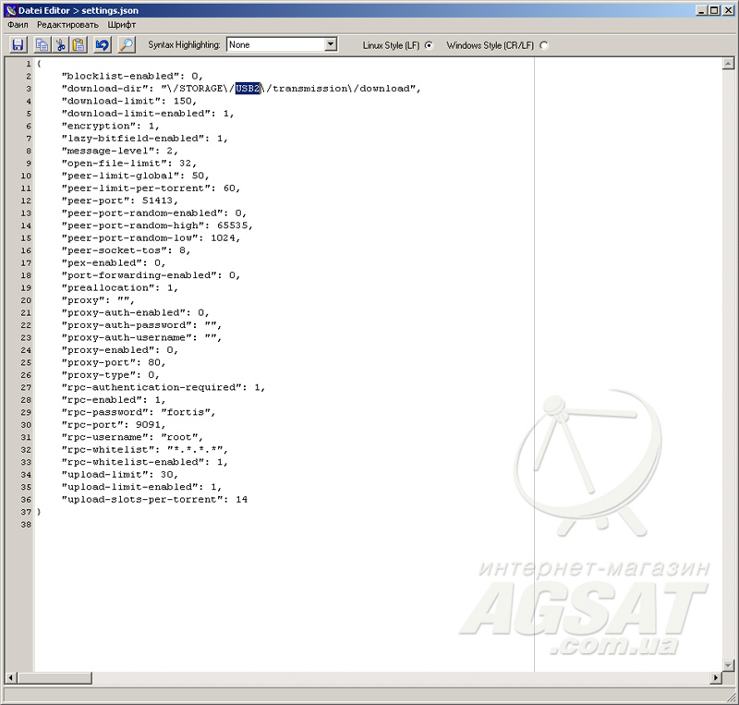Click the "download-limit": 150 line
The image size is (739, 705).
(x=129, y=101)
